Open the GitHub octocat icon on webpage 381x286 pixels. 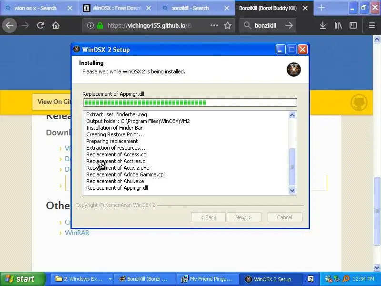[x=359, y=102]
